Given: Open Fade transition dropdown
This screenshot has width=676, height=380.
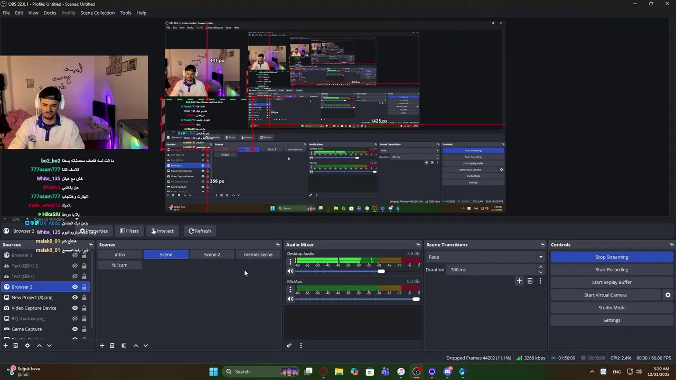Looking at the screenshot, I should pos(485,257).
